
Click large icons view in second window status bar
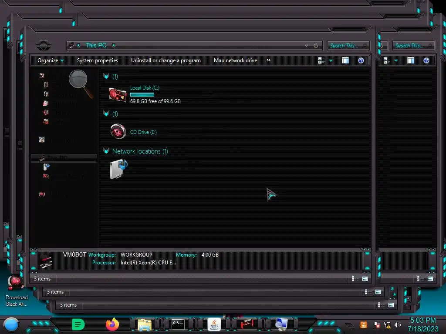point(378,292)
